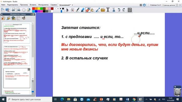The width and height of the screenshot is (182, 102).
Task: Close the Page Browser panel
Action: [x=34, y=14]
